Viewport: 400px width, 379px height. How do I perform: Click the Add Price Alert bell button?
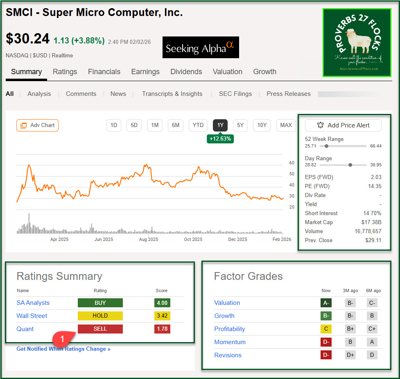[x=343, y=125]
